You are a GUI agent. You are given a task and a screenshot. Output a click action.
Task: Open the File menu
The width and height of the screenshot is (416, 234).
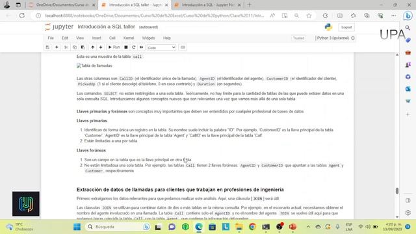51,38
